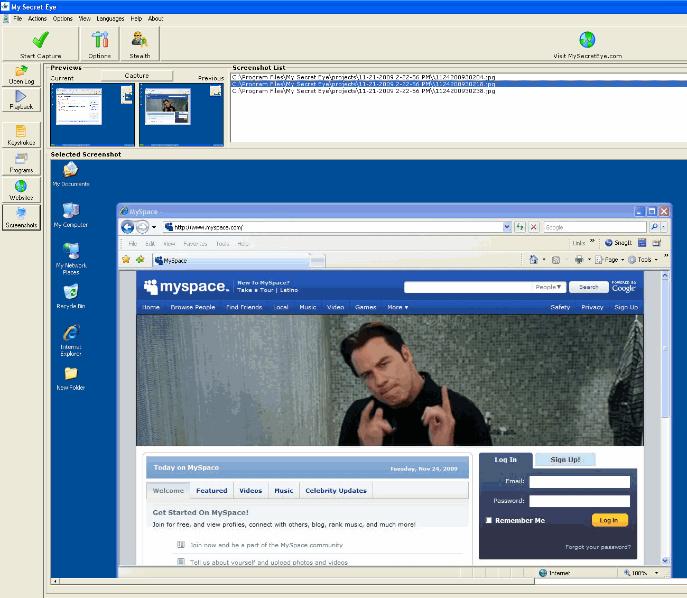Open the Options tools icon

99,40
